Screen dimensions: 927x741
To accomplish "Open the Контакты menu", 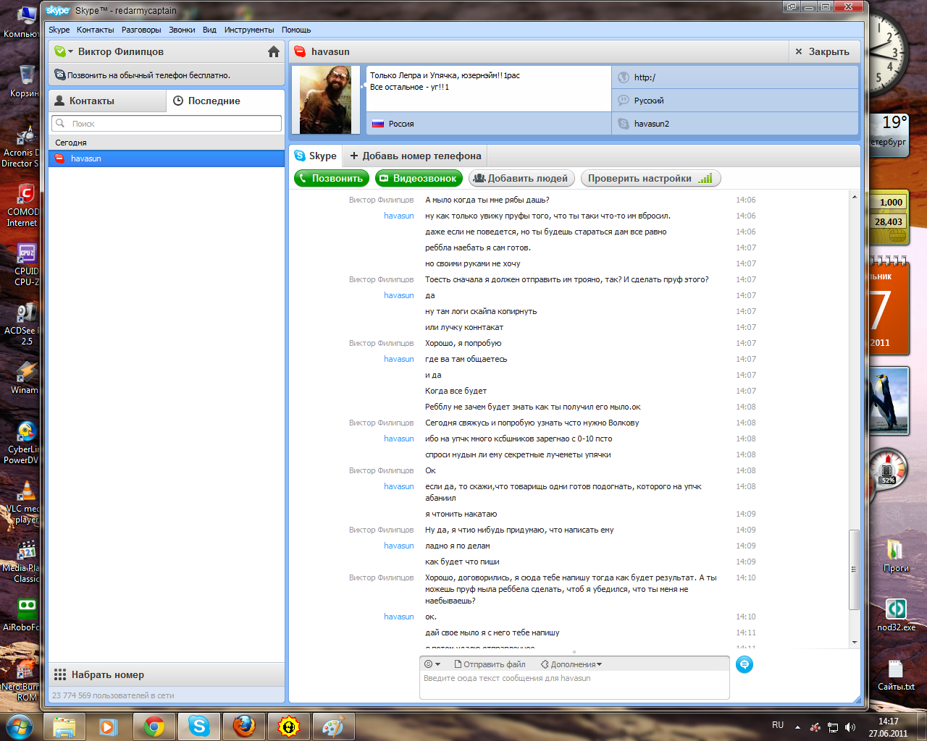I will [96, 30].
